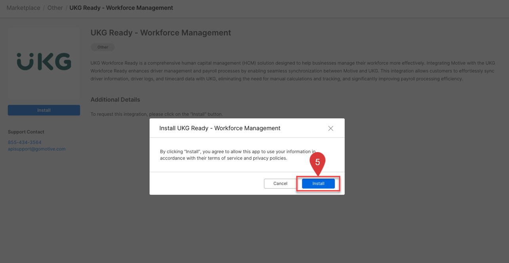This screenshot has height=263, width=509.
Task: Click the UKG wordmark inside the logo panel
Action: point(44,62)
